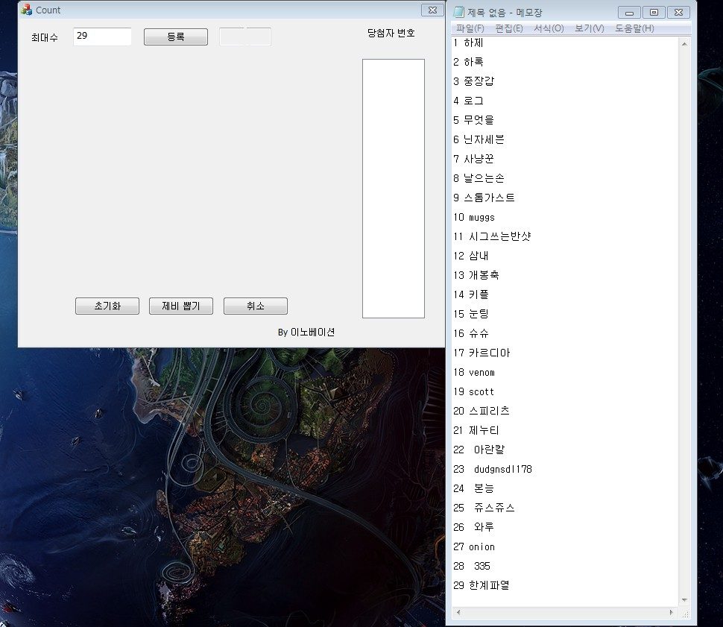The image size is (723, 627).
Task: Click the line '20 스피리츠' in Notepad
Action: coord(482,411)
